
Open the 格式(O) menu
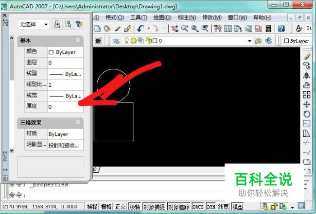tap(115, 17)
